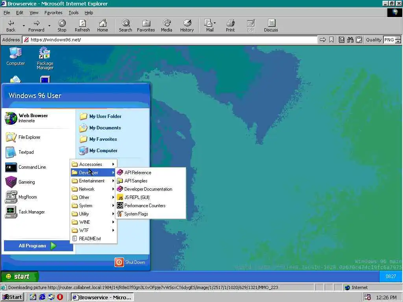
Task: Refresh the page from the toolbar
Action: point(82,26)
